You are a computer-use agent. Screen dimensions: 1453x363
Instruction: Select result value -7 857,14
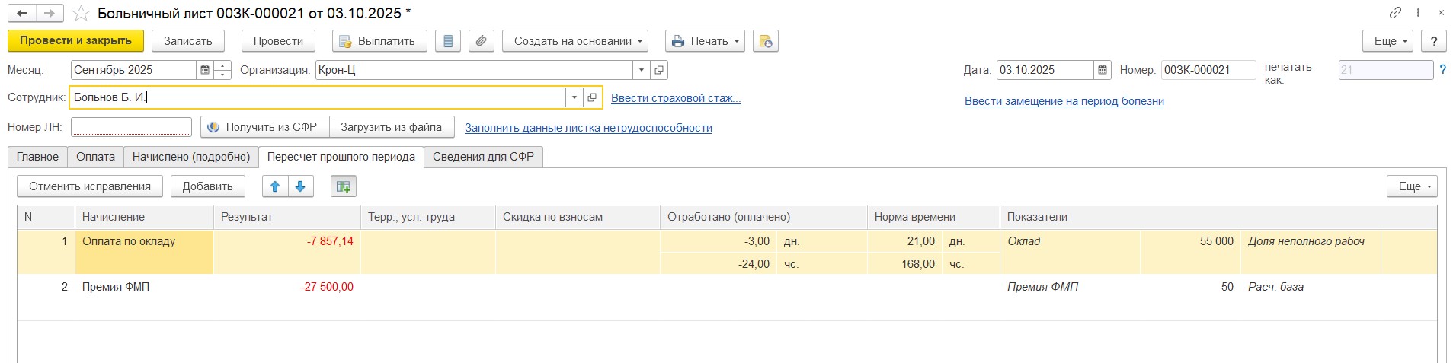click(x=330, y=241)
